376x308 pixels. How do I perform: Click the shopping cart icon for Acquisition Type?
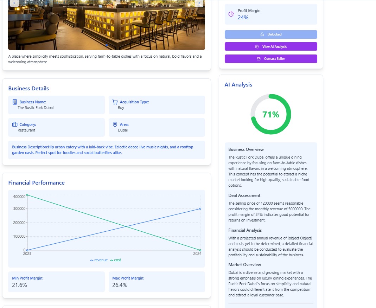tap(115, 102)
